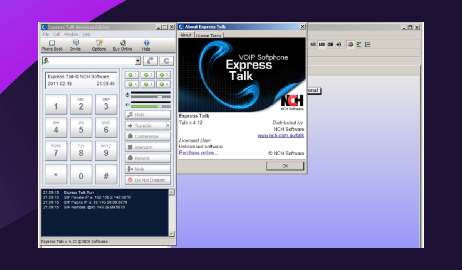Viewport: 462px width, 270px height.
Task: Open the Help menu in menu bar
Action: tap(87, 34)
